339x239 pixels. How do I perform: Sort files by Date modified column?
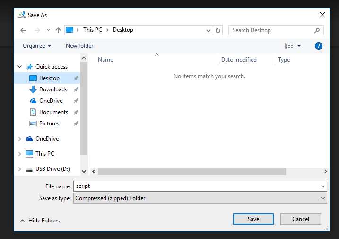(x=239, y=60)
